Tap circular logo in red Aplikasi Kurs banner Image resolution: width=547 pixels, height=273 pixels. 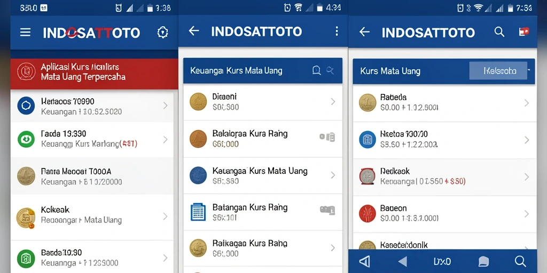tap(26, 71)
